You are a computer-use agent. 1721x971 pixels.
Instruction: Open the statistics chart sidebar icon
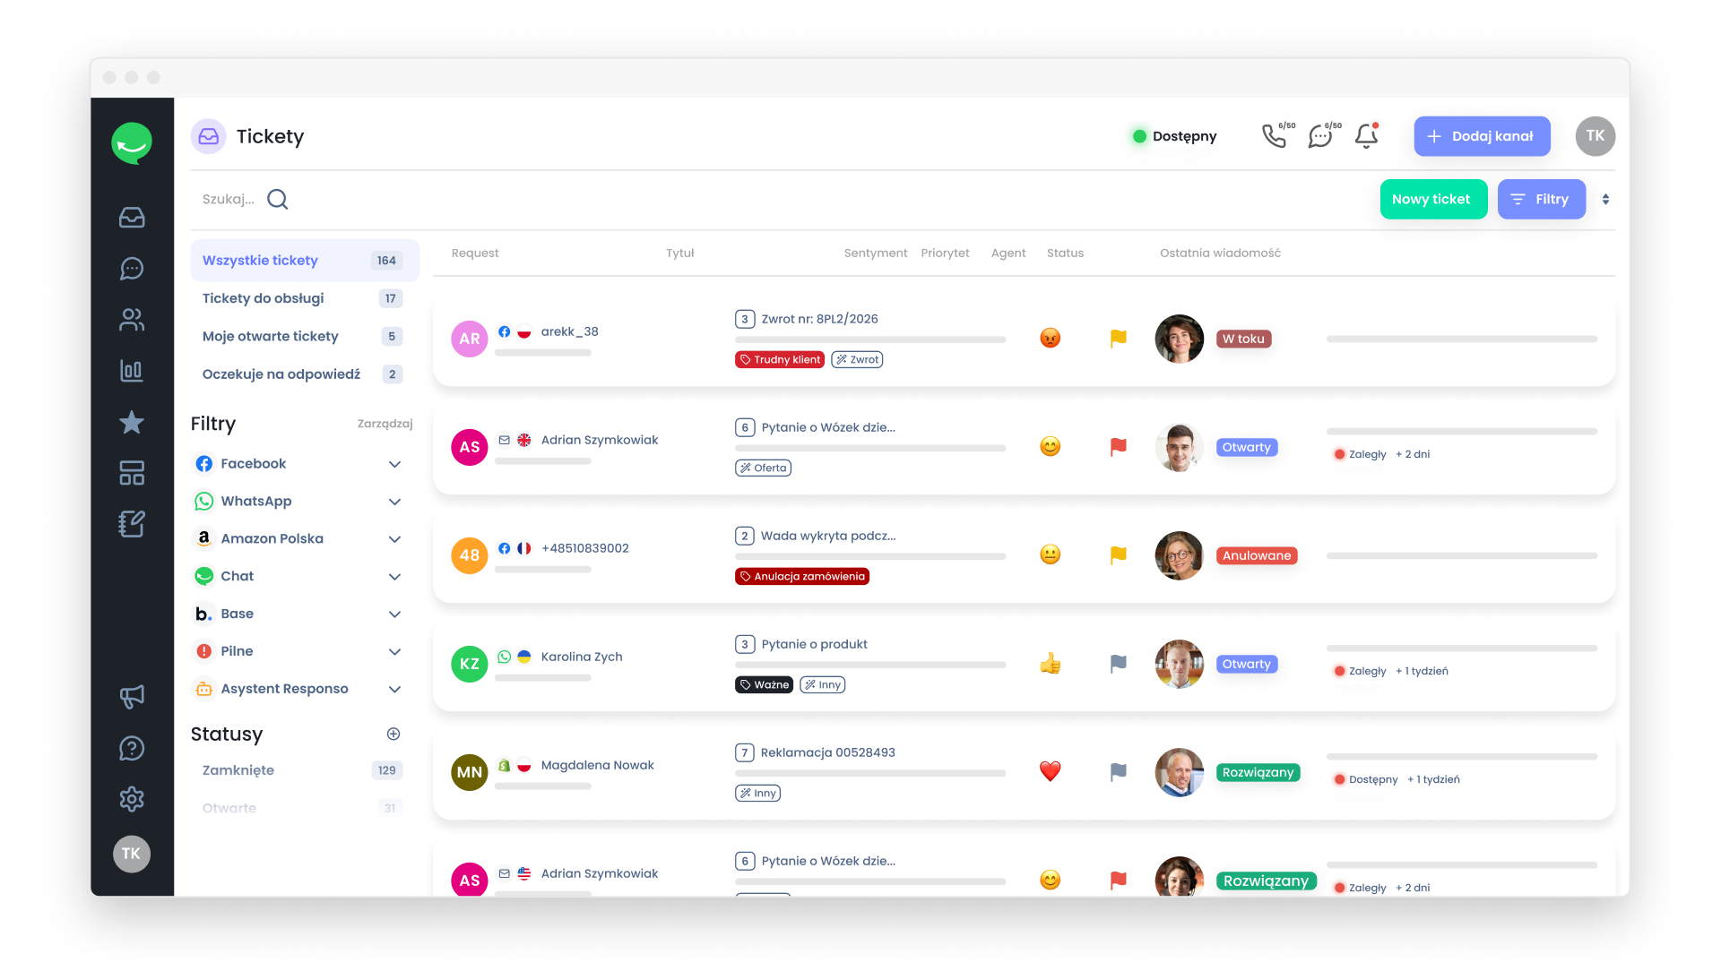[132, 371]
